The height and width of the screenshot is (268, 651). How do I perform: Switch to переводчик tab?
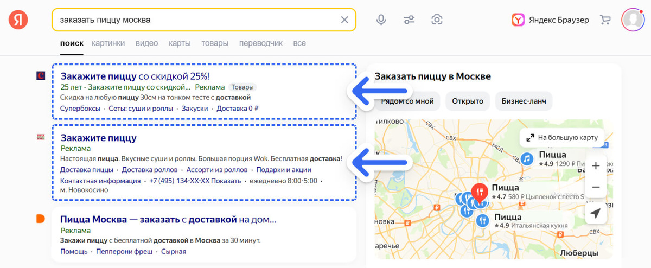pyautogui.click(x=260, y=43)
